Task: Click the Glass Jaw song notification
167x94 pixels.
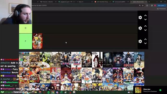Action: tap(150, 90)
